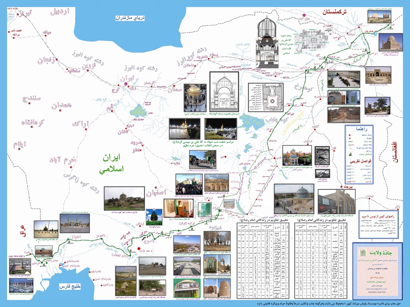Click the تهران city label
Screen dimensions: 410x307
pos(128,79)
